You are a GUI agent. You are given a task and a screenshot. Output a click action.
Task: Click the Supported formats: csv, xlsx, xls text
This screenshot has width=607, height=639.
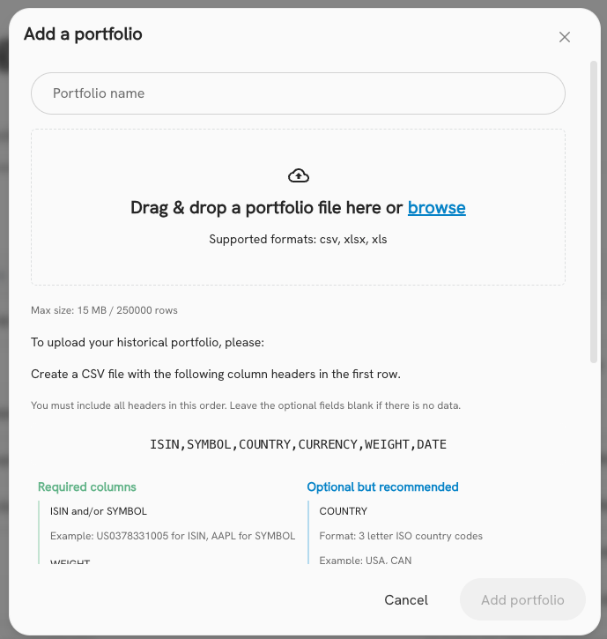tap(298, 239)
